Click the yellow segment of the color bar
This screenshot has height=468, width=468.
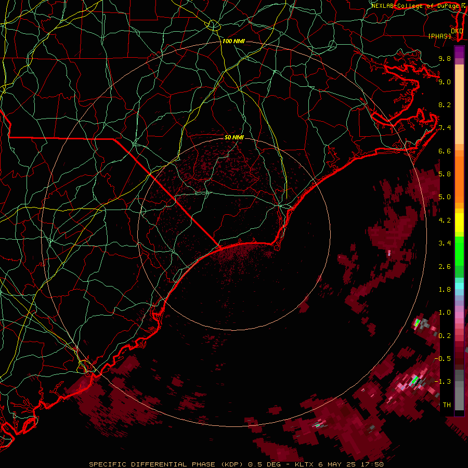(459, 223)
